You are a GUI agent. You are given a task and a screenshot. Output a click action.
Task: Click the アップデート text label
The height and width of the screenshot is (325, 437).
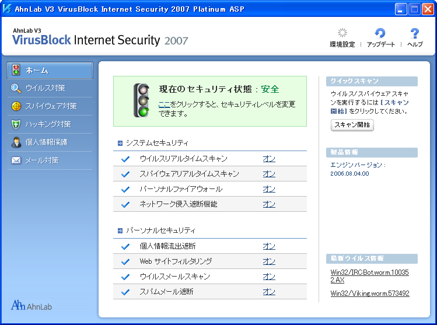pyautogui.click(x=381, y=44)
